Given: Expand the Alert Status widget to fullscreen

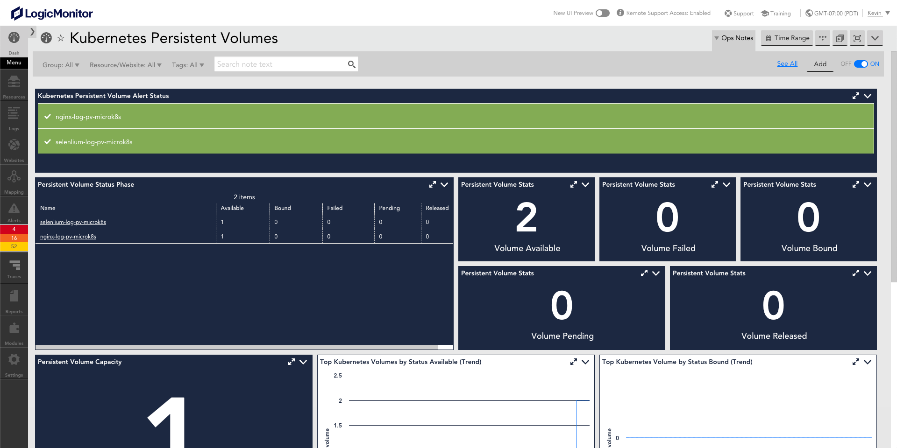Looking at the screenshot, I should coord(856,96).
